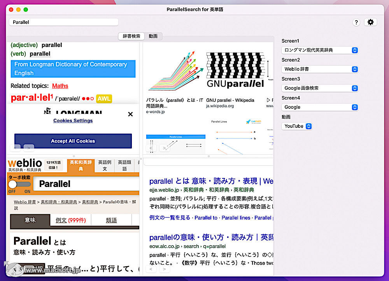This screenshot has width=389, height=281.
Task: Click the Help question mark icon
Action: pyautogui.click(x=356, y=22)
